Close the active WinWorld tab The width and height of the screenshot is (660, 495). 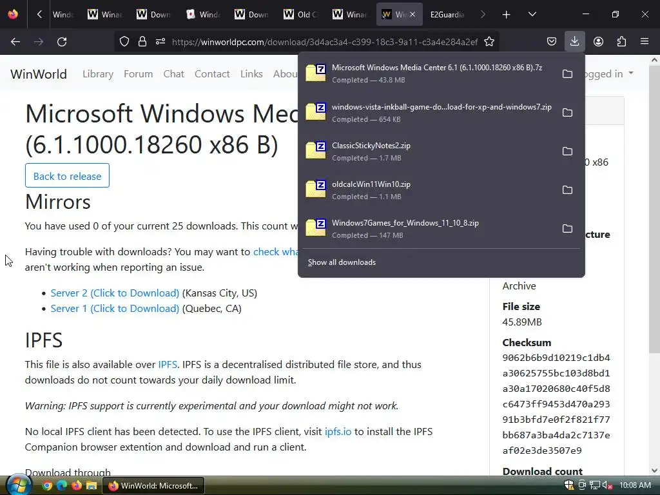point(412,14)
